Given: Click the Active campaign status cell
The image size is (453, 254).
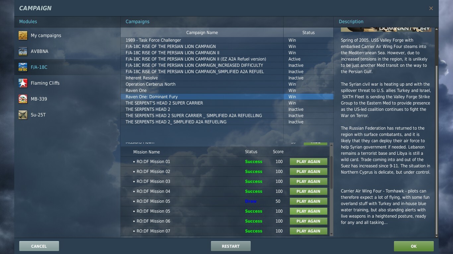Looking at the screenshot, I should (x=308, y=59).
